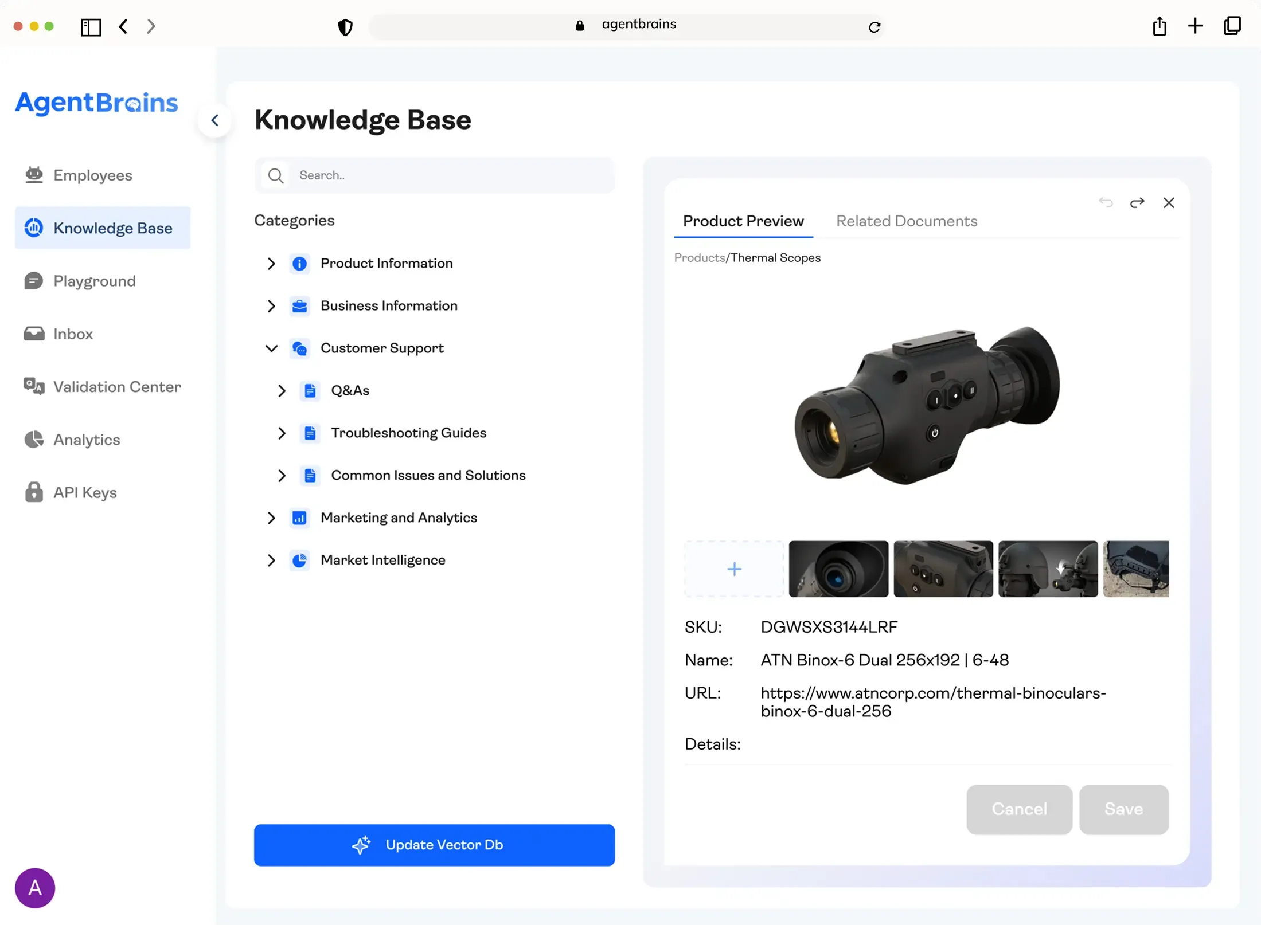Select the partially visible last thumbnail
Screen dimensions: 1261x925
tap(1136, 569)
